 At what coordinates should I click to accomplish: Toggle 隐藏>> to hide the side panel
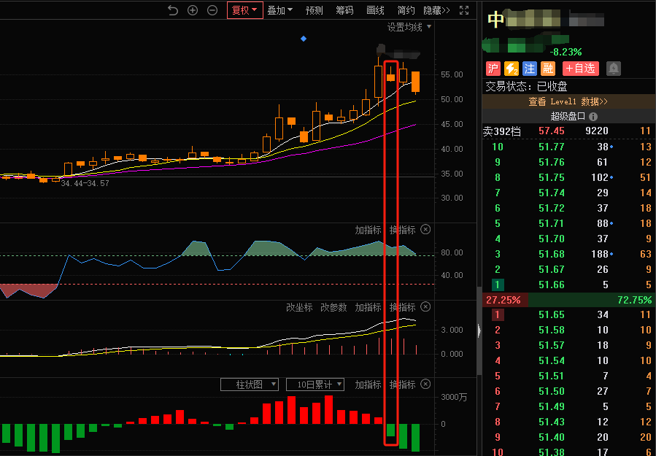[436, 10]
